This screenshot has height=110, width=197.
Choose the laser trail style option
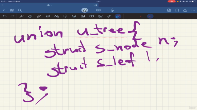click(x=150, y=16)
